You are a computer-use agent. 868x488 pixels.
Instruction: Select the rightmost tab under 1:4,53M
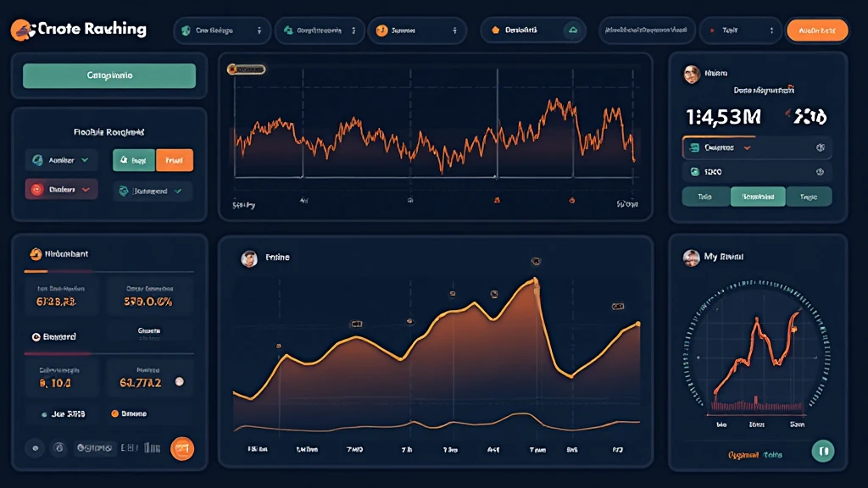coord(809,197)
